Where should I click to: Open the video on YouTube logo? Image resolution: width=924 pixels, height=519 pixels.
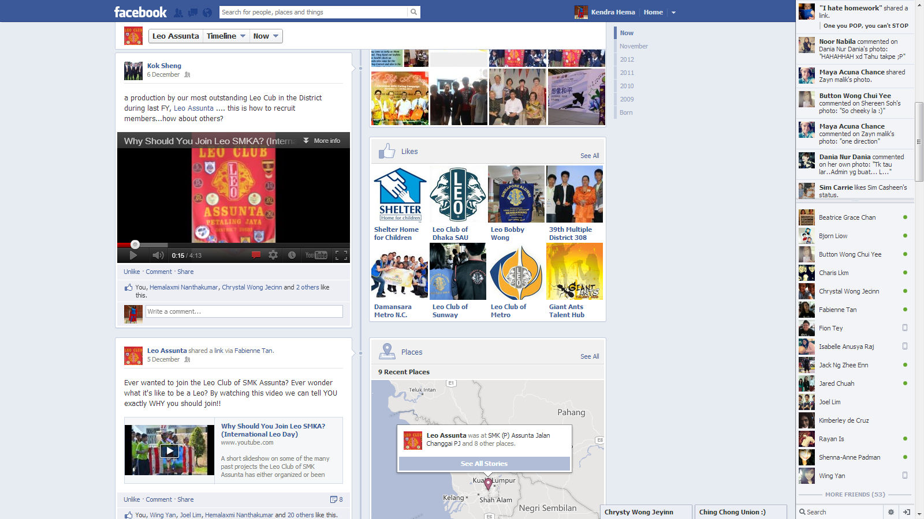click(x=316, y=255)
